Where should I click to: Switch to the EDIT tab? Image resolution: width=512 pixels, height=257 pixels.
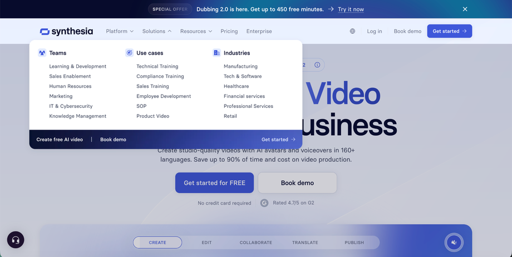[x=206, y=243]
